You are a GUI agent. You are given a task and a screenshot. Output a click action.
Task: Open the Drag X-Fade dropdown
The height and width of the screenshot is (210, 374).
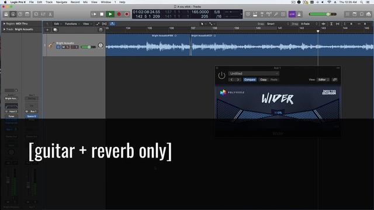coord(309,24)
